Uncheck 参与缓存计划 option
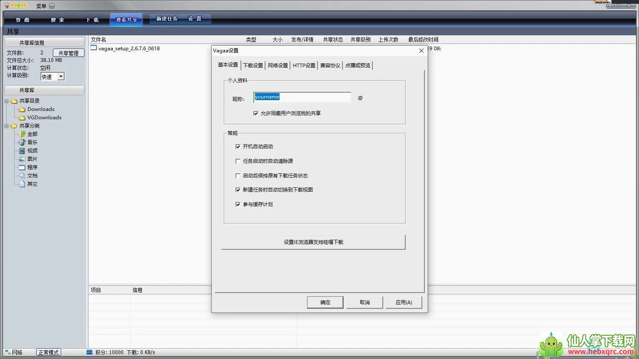This screenshot has height=359, width=639. point(238,204)
